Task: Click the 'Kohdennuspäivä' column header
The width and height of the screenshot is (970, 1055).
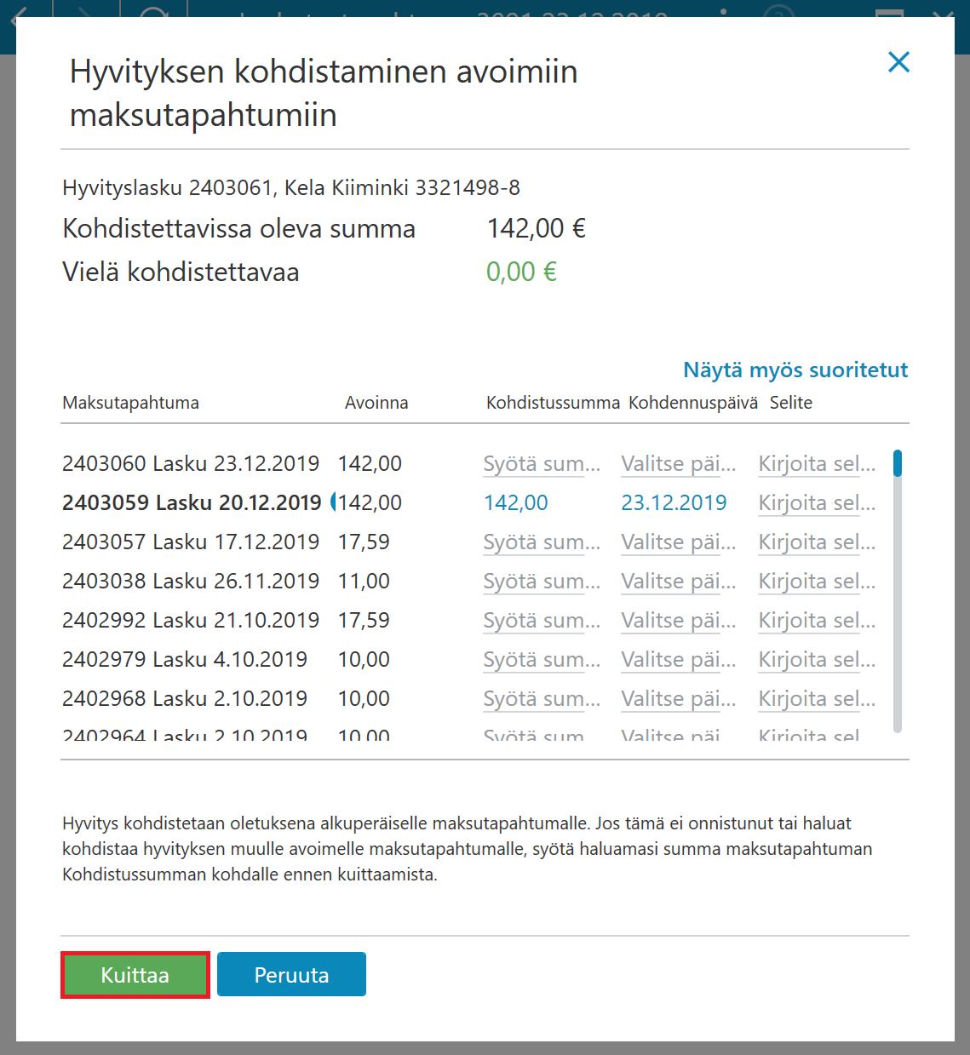Action: [x=693, y=403]
